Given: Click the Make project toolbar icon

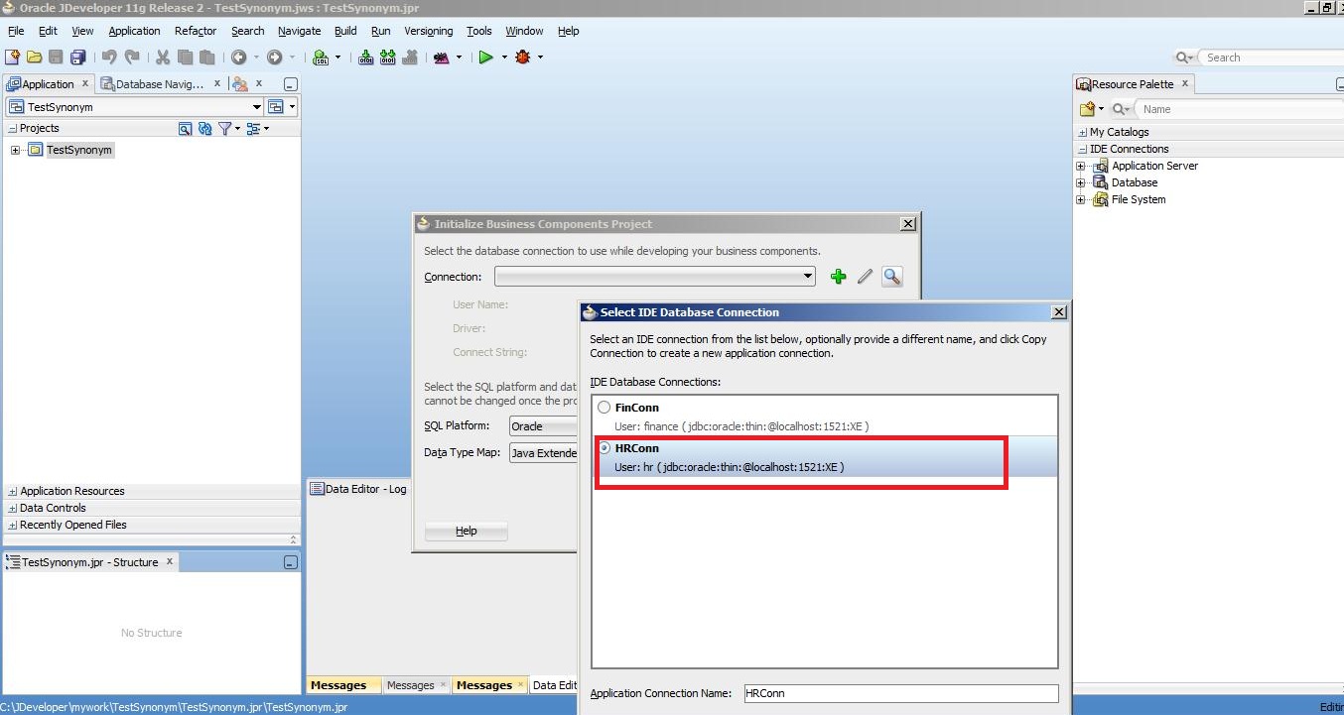Looking at the screenshot, I should click(x=365, y=58).
